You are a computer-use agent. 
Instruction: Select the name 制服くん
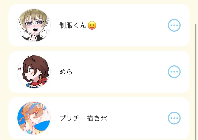(73, 25)
